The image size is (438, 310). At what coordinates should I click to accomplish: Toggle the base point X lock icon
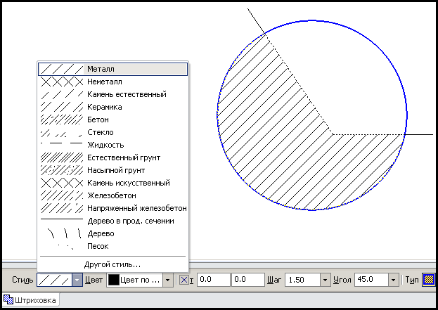[184, 280]
